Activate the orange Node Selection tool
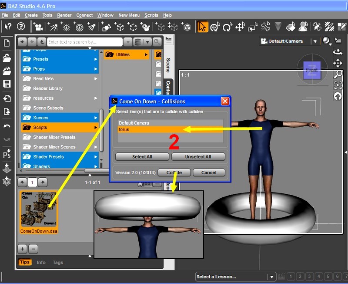Screen dimensions: 348x284 [202, 27]
